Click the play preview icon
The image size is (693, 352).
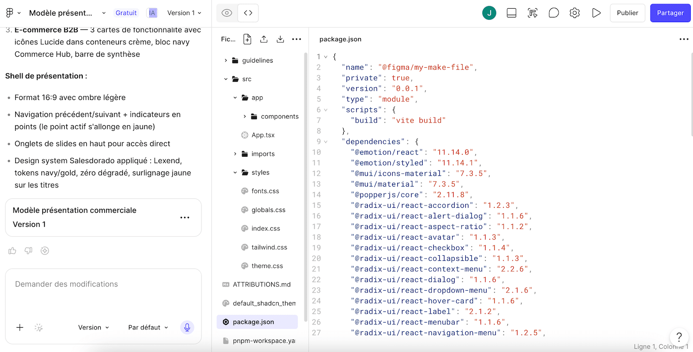click(596, 13)
